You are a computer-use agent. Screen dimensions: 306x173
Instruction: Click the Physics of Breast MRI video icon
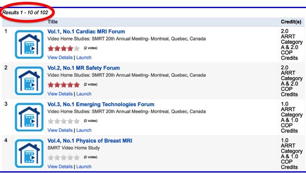click(x=29, y=153)
